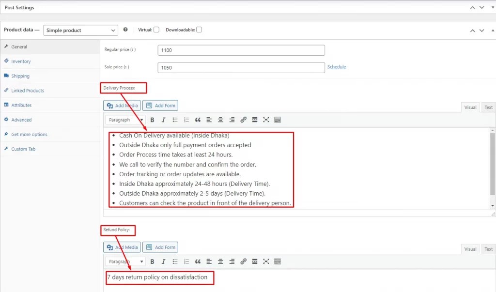The width and height of the screenshot is (496, 292).
Task: Click the Add Form button
Action: click(160, 105)
